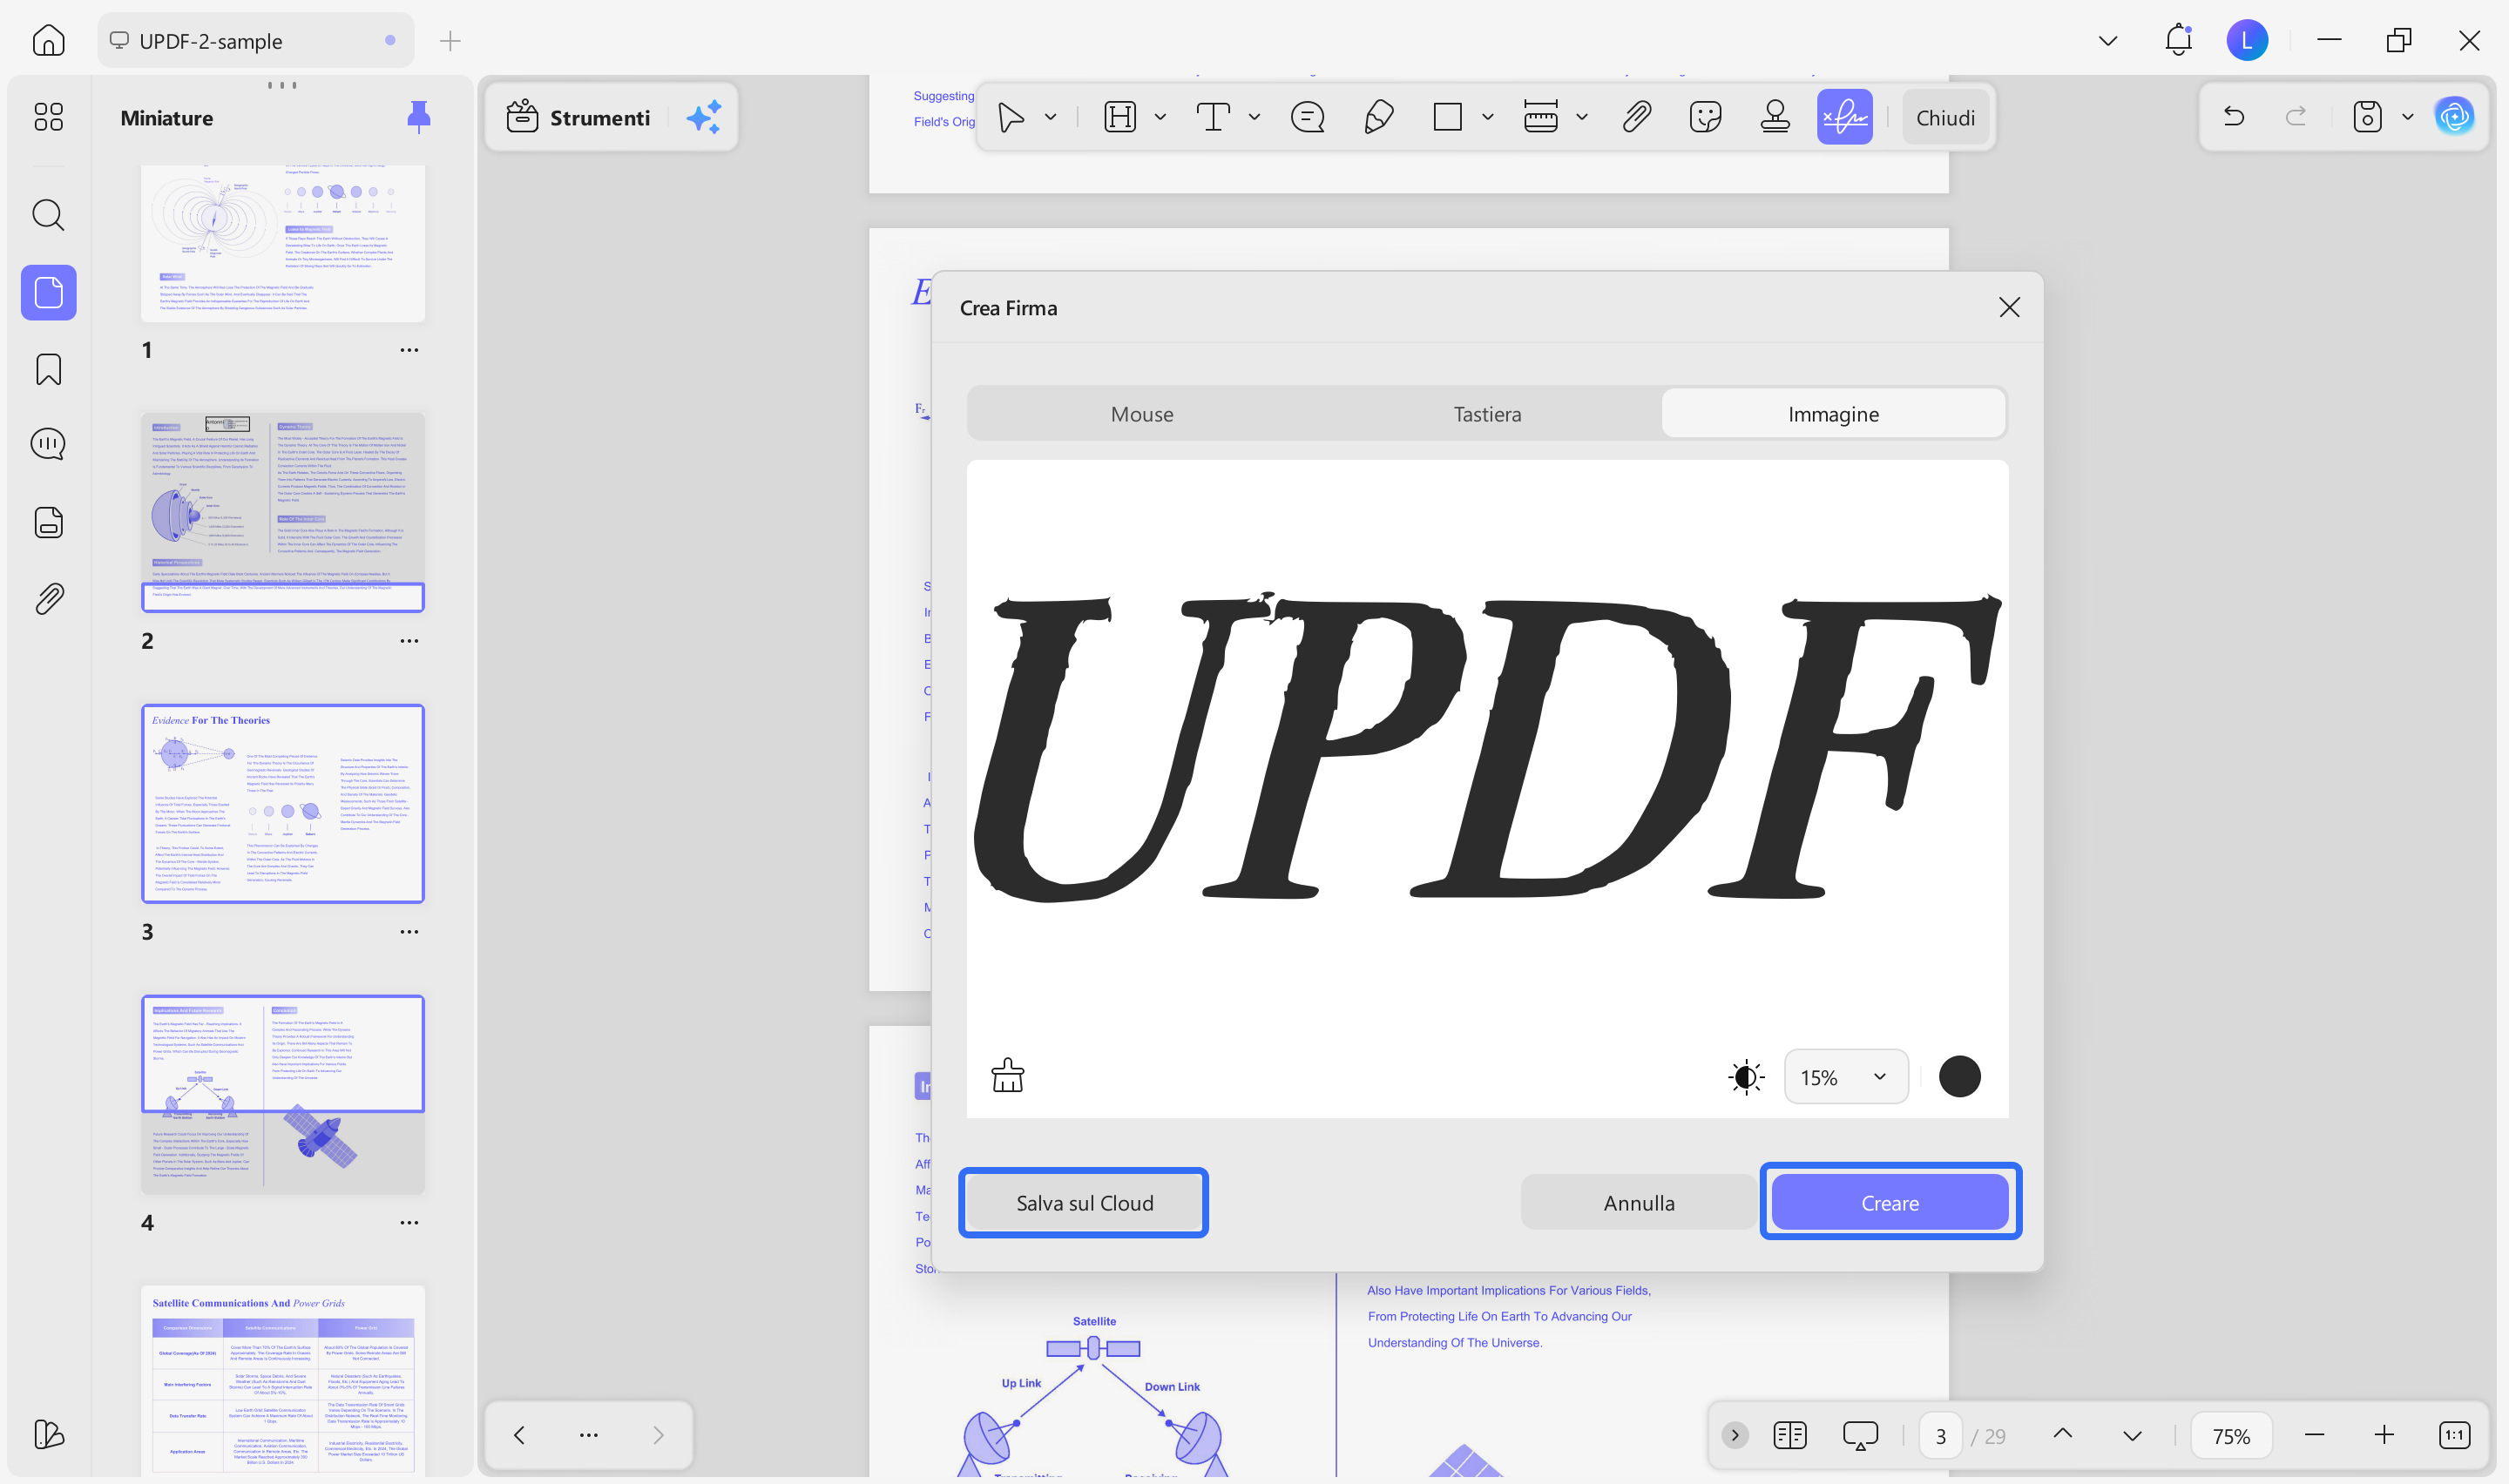
Task: Expand the measurement tool dropdown arrow
Action: tap(1582, 117)
